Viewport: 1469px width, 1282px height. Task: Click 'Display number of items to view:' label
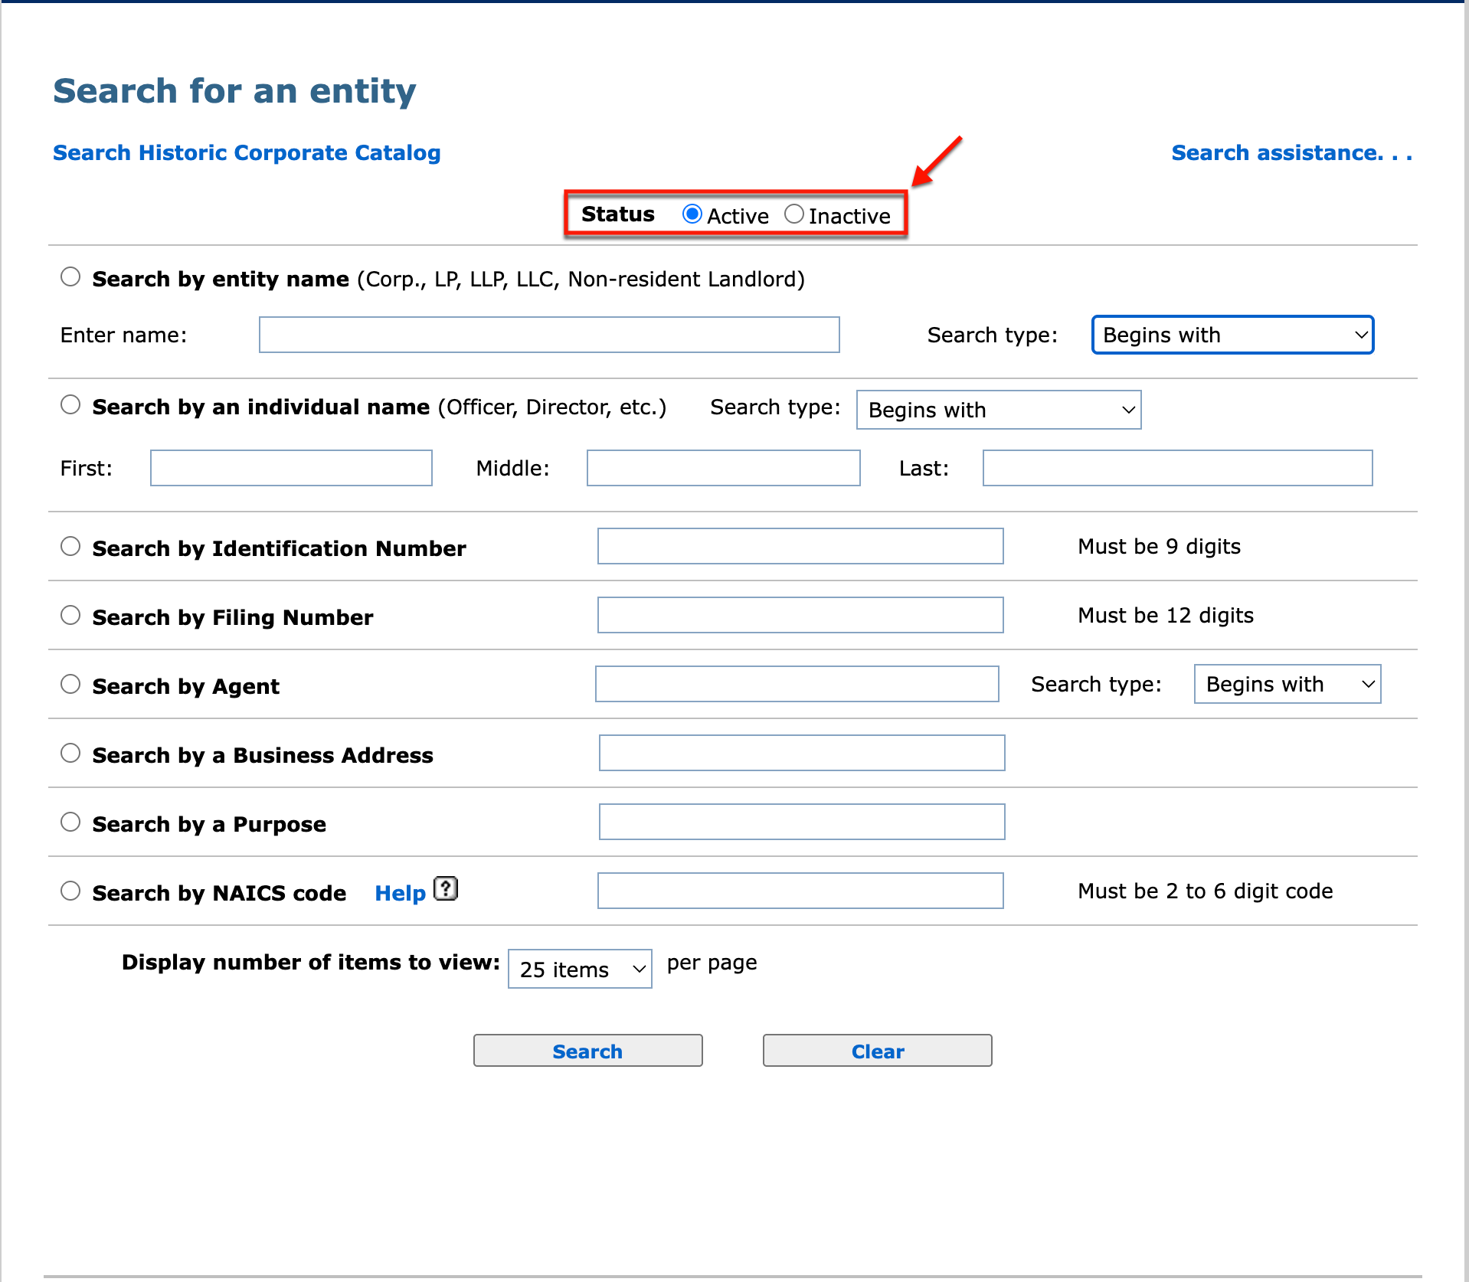pyautogui.click(x=311, y=963)
